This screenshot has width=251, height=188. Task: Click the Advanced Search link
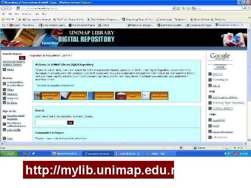(x=14, y=61)
